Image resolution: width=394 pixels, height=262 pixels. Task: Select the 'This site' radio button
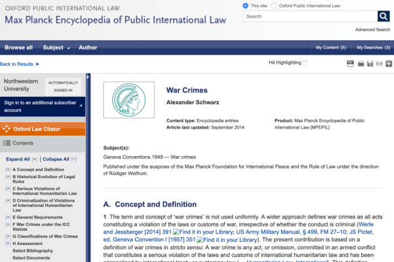(x=246, y=5)
